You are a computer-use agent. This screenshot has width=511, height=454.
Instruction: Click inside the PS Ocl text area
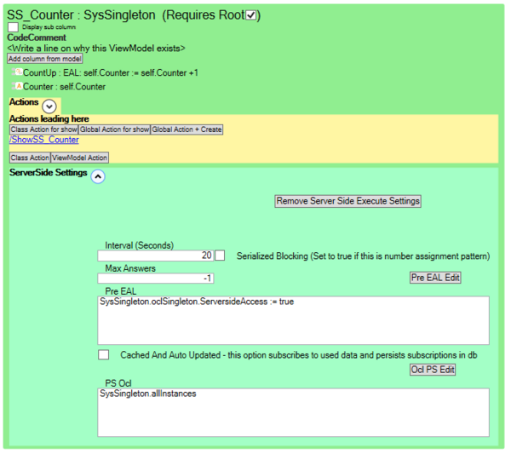pos(293,412)
